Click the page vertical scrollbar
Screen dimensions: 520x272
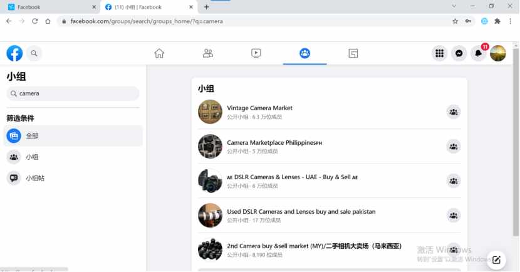pos(516,143)
